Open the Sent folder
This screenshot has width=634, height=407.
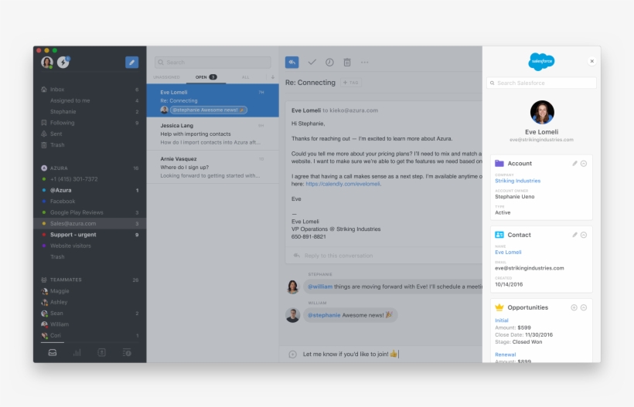point(90,134)
